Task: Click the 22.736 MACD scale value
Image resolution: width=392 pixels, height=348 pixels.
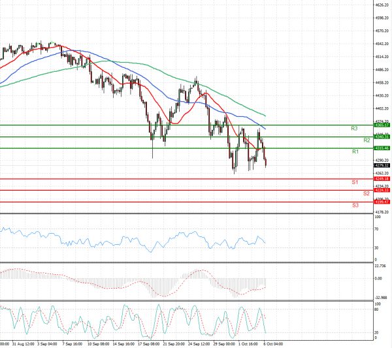Action: pos(380,266)
